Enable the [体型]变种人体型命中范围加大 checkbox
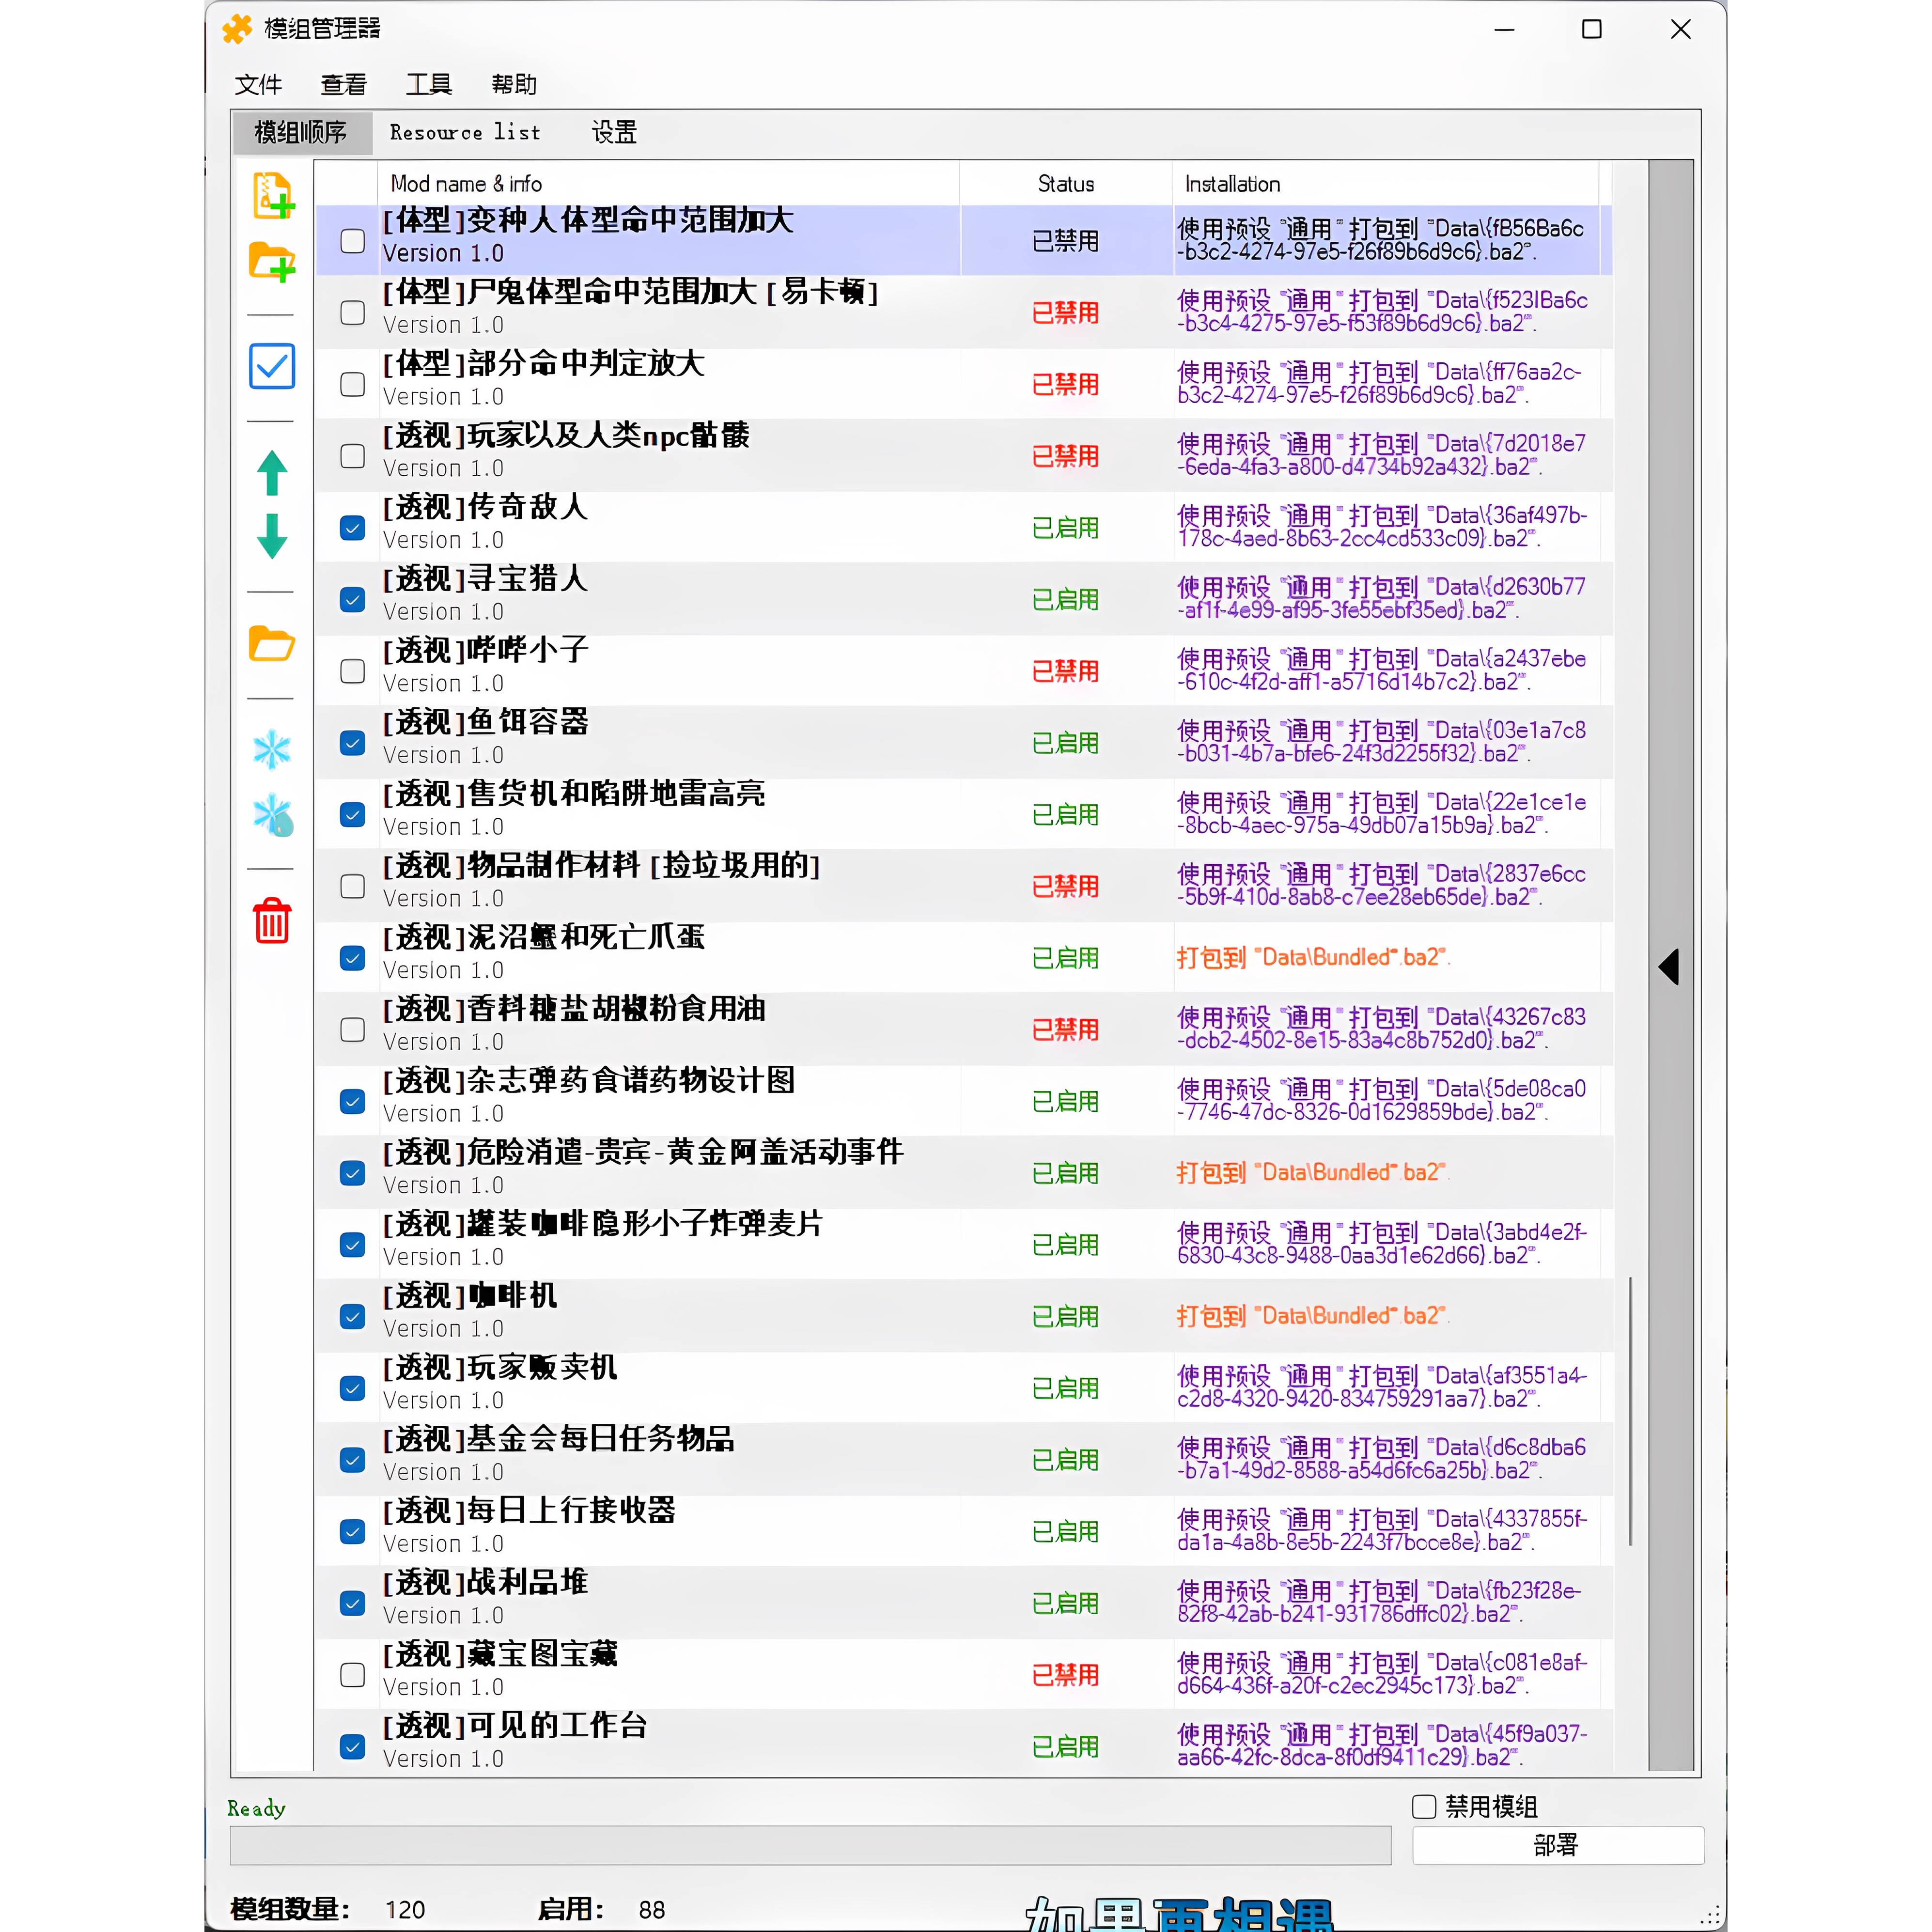1932x1932 pixels. tap(352, 241)
